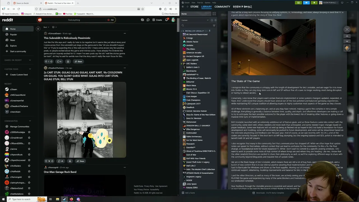Viewport: 359px width, 202px height.
Task: Open Steam STORE tab
Action: (x=194, y=7)
